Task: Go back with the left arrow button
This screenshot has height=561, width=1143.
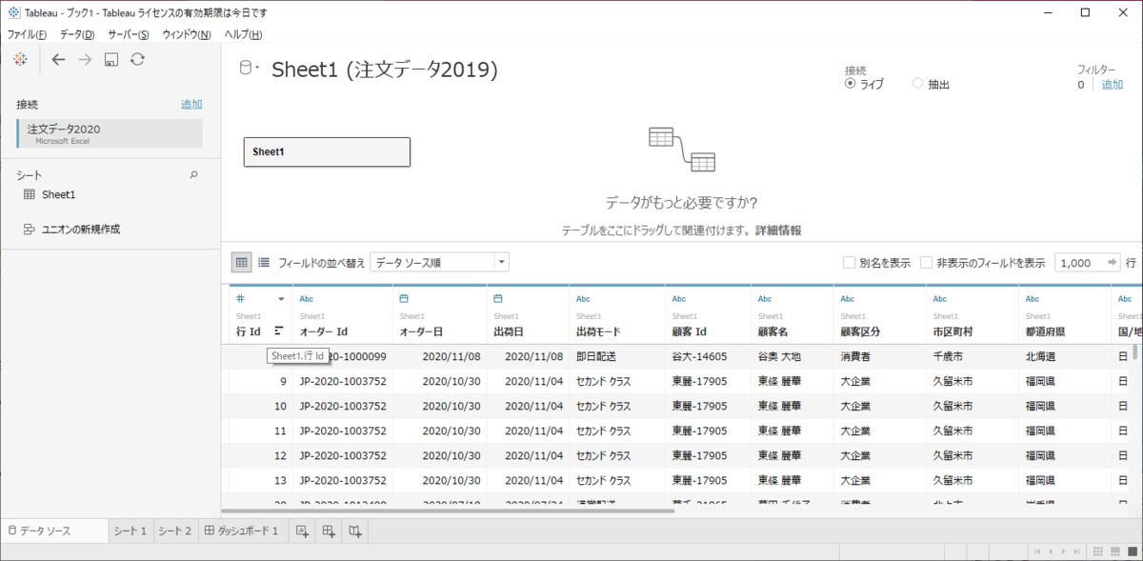Action: [59, 59]
